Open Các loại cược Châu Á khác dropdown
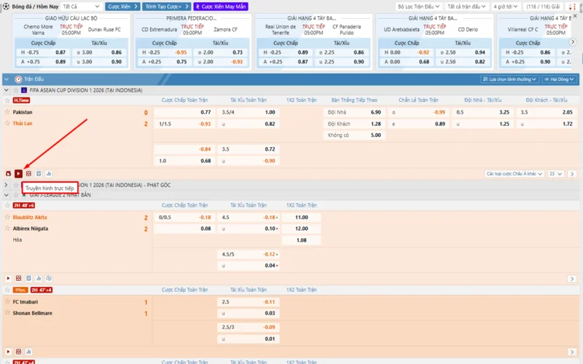This screenshot has width=583, height=364. pos(514,174)
